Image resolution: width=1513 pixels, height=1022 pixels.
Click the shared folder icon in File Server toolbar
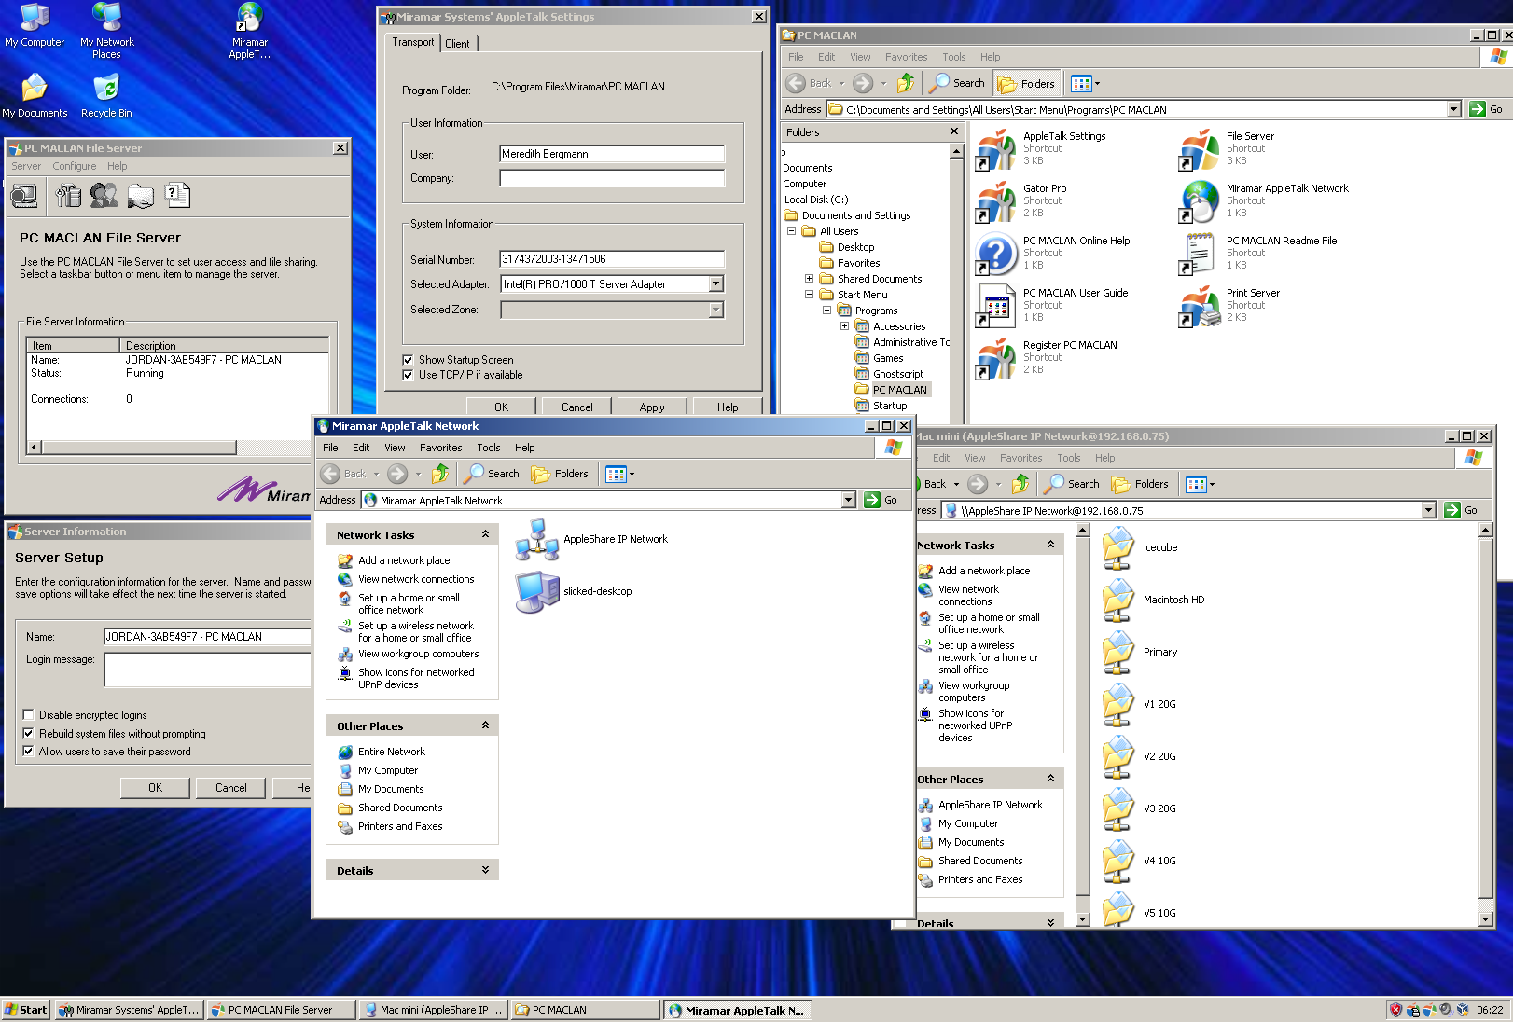point(140,196)
